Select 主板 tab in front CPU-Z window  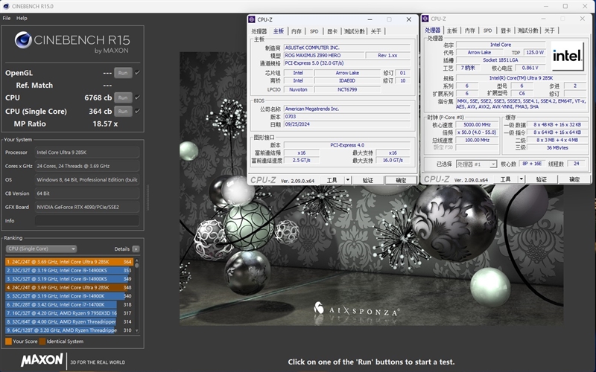point(279,31)
